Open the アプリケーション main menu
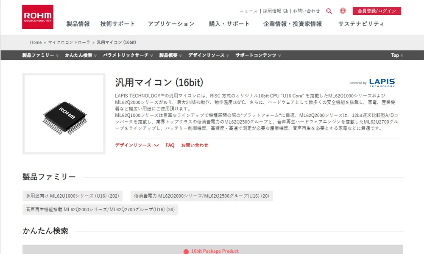Screen dimensions: 424x254 click(171, 24)
